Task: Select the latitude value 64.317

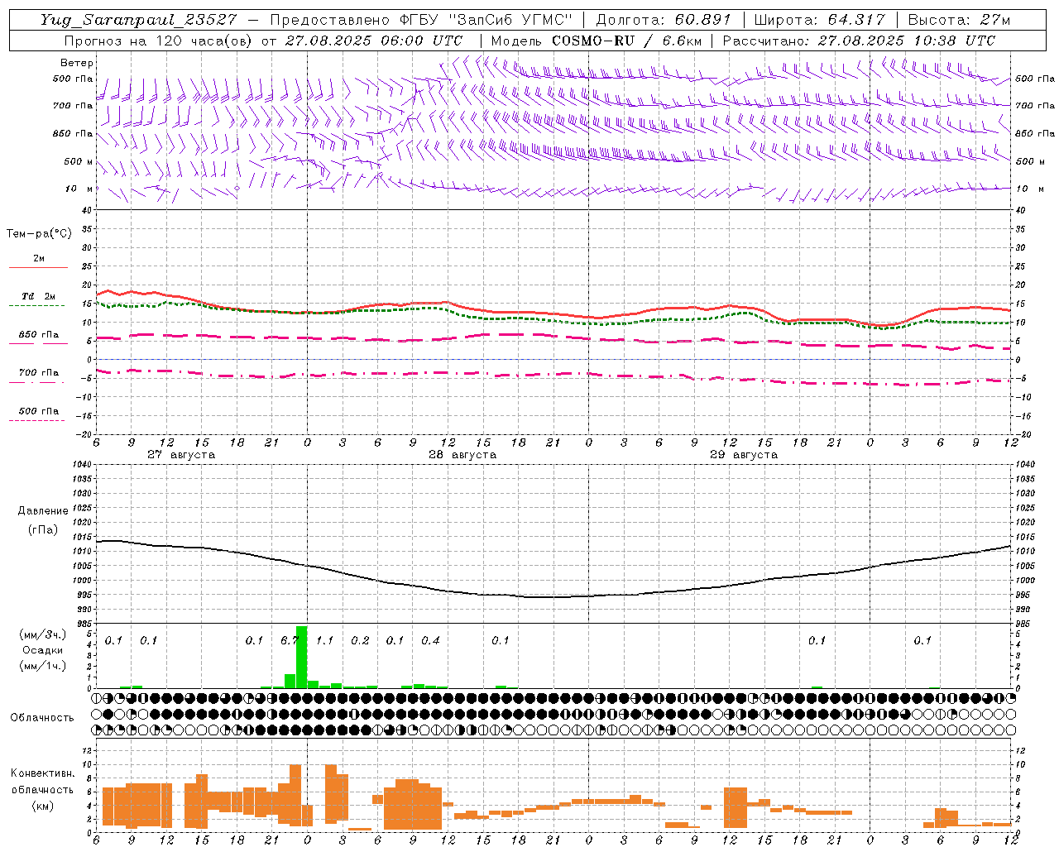Action: (x=855, y=20)
